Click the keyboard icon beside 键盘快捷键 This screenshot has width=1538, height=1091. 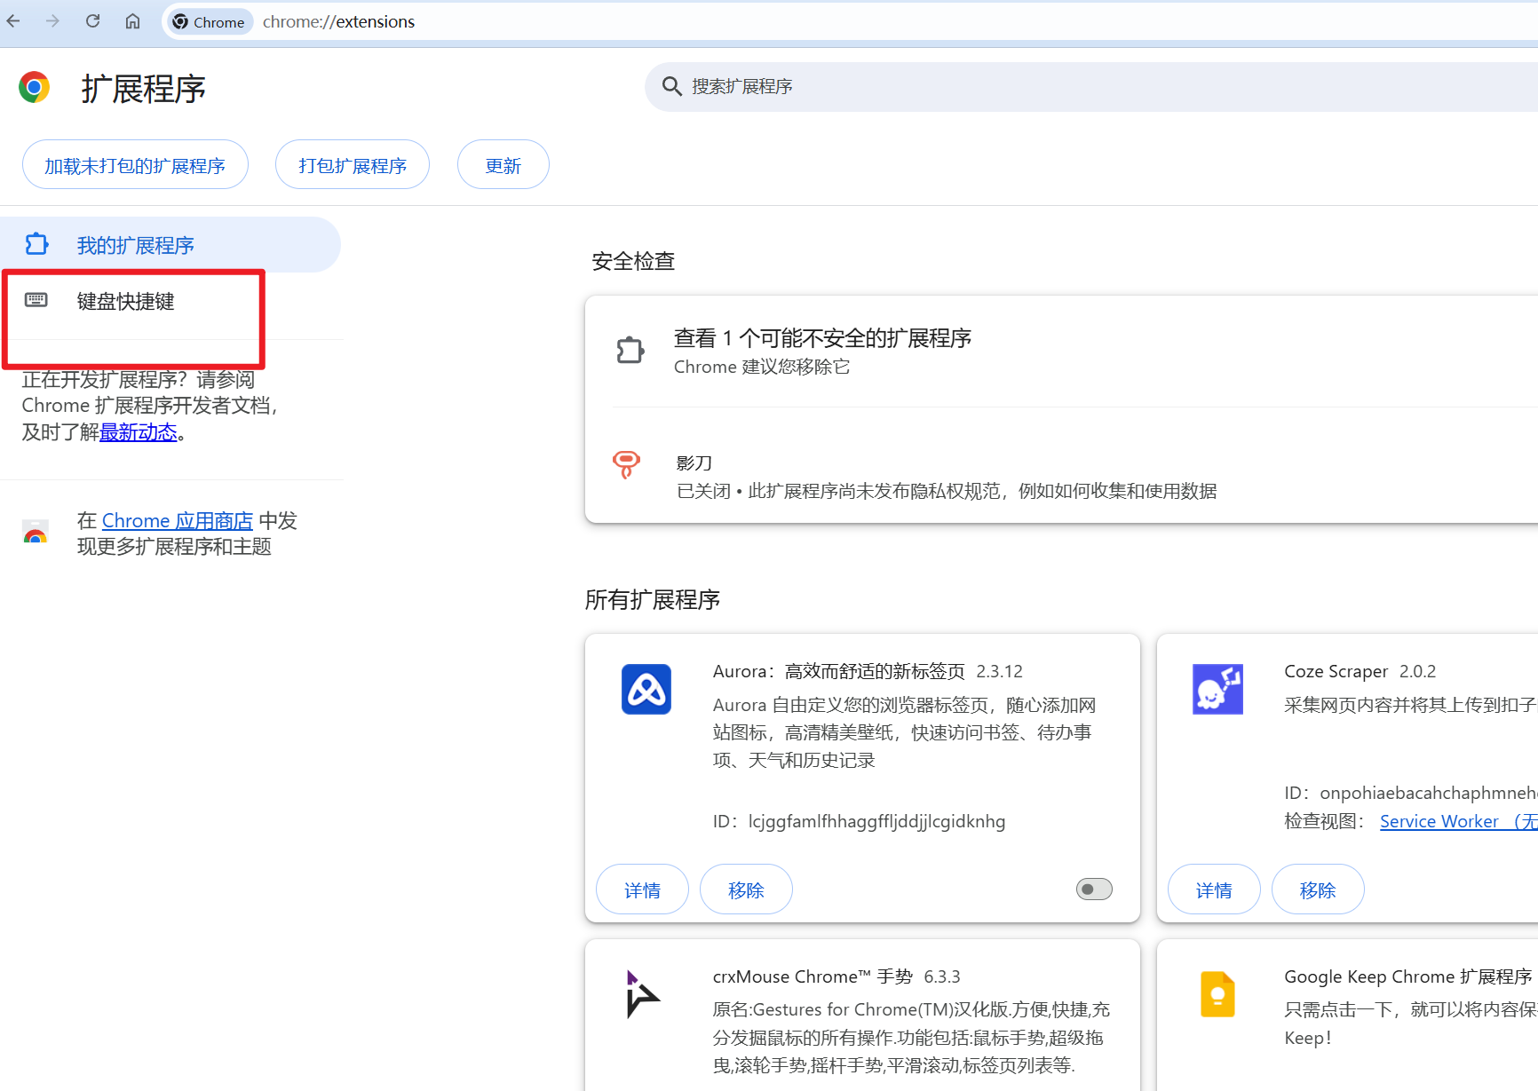click(36, 300)
